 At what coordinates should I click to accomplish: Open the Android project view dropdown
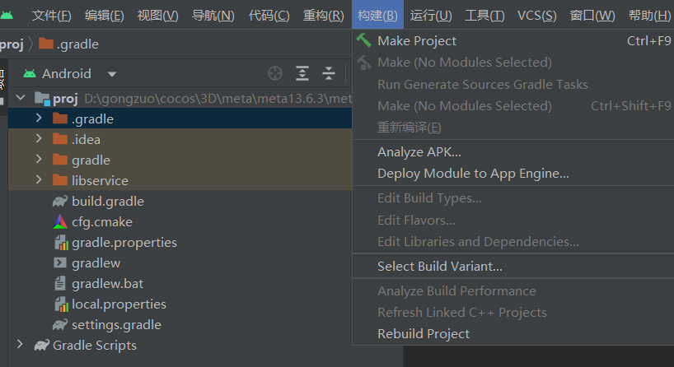pyautogui.click(x=112, y=74)
